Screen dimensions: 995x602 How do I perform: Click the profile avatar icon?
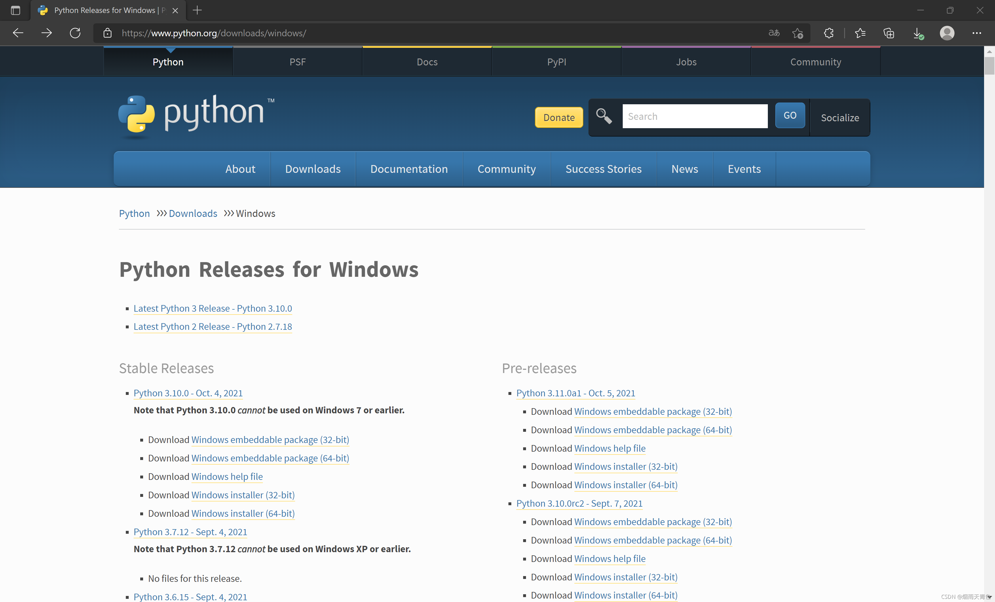[x=947, y=33]
